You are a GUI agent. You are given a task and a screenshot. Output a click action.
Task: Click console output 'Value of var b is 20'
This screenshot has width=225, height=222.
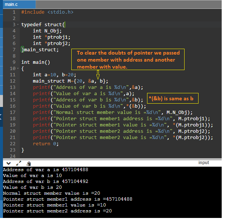point(32,187)
